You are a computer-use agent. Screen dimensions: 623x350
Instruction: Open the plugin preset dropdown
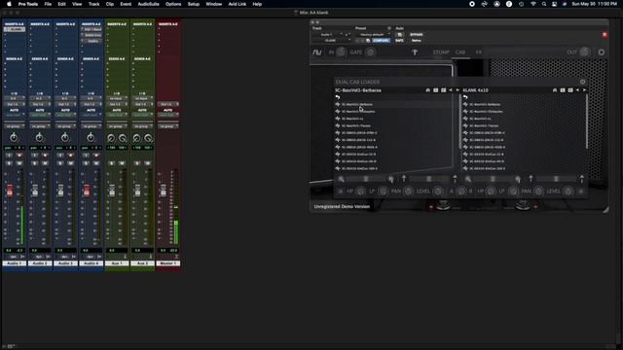click(373, 35)
